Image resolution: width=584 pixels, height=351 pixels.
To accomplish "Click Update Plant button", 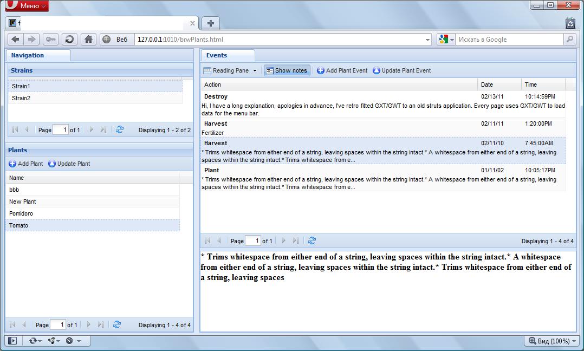I will (69, 164).
